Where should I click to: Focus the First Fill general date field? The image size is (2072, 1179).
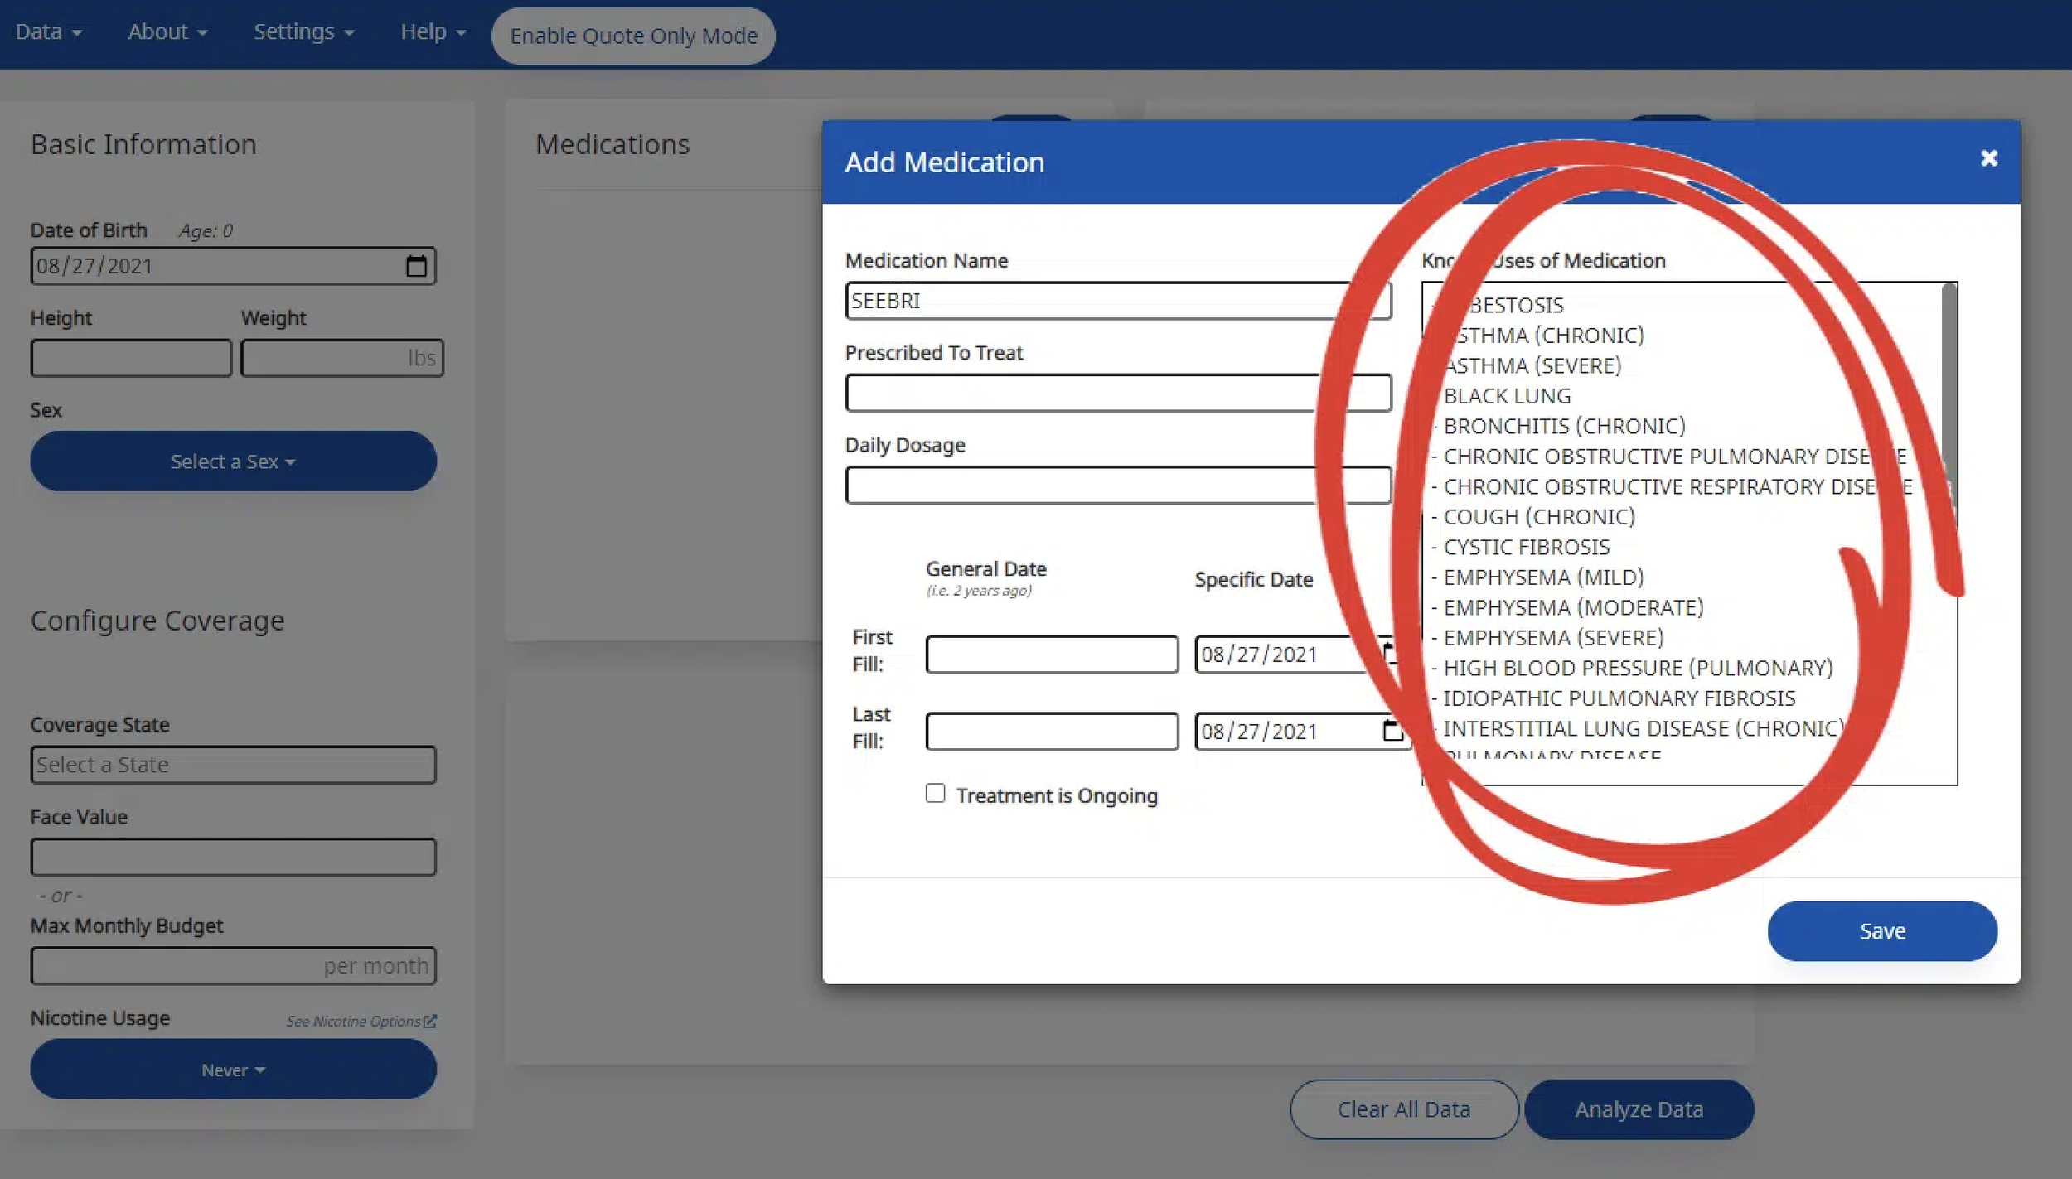(1051, 655)
